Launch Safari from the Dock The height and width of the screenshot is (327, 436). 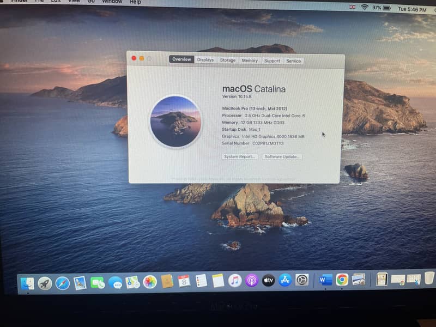click(x=62, y=283)
